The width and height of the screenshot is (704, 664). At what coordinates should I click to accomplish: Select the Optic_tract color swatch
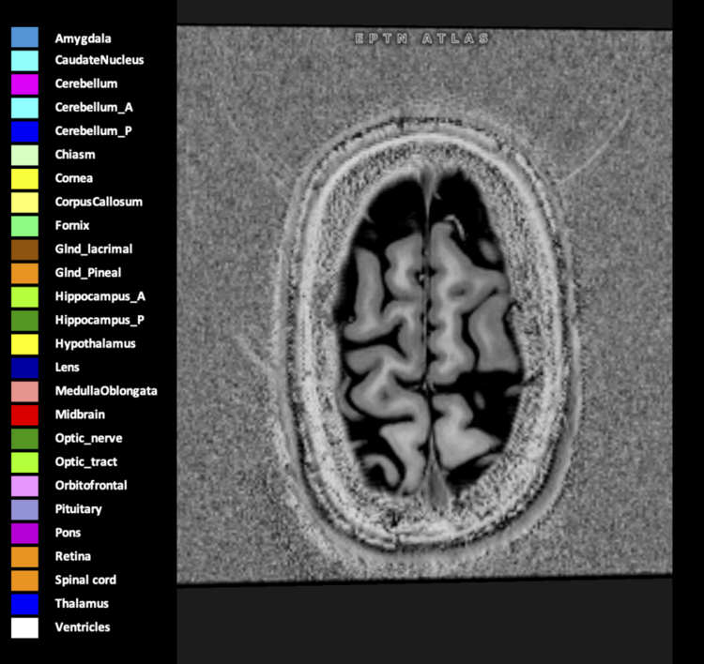point(24,462)
